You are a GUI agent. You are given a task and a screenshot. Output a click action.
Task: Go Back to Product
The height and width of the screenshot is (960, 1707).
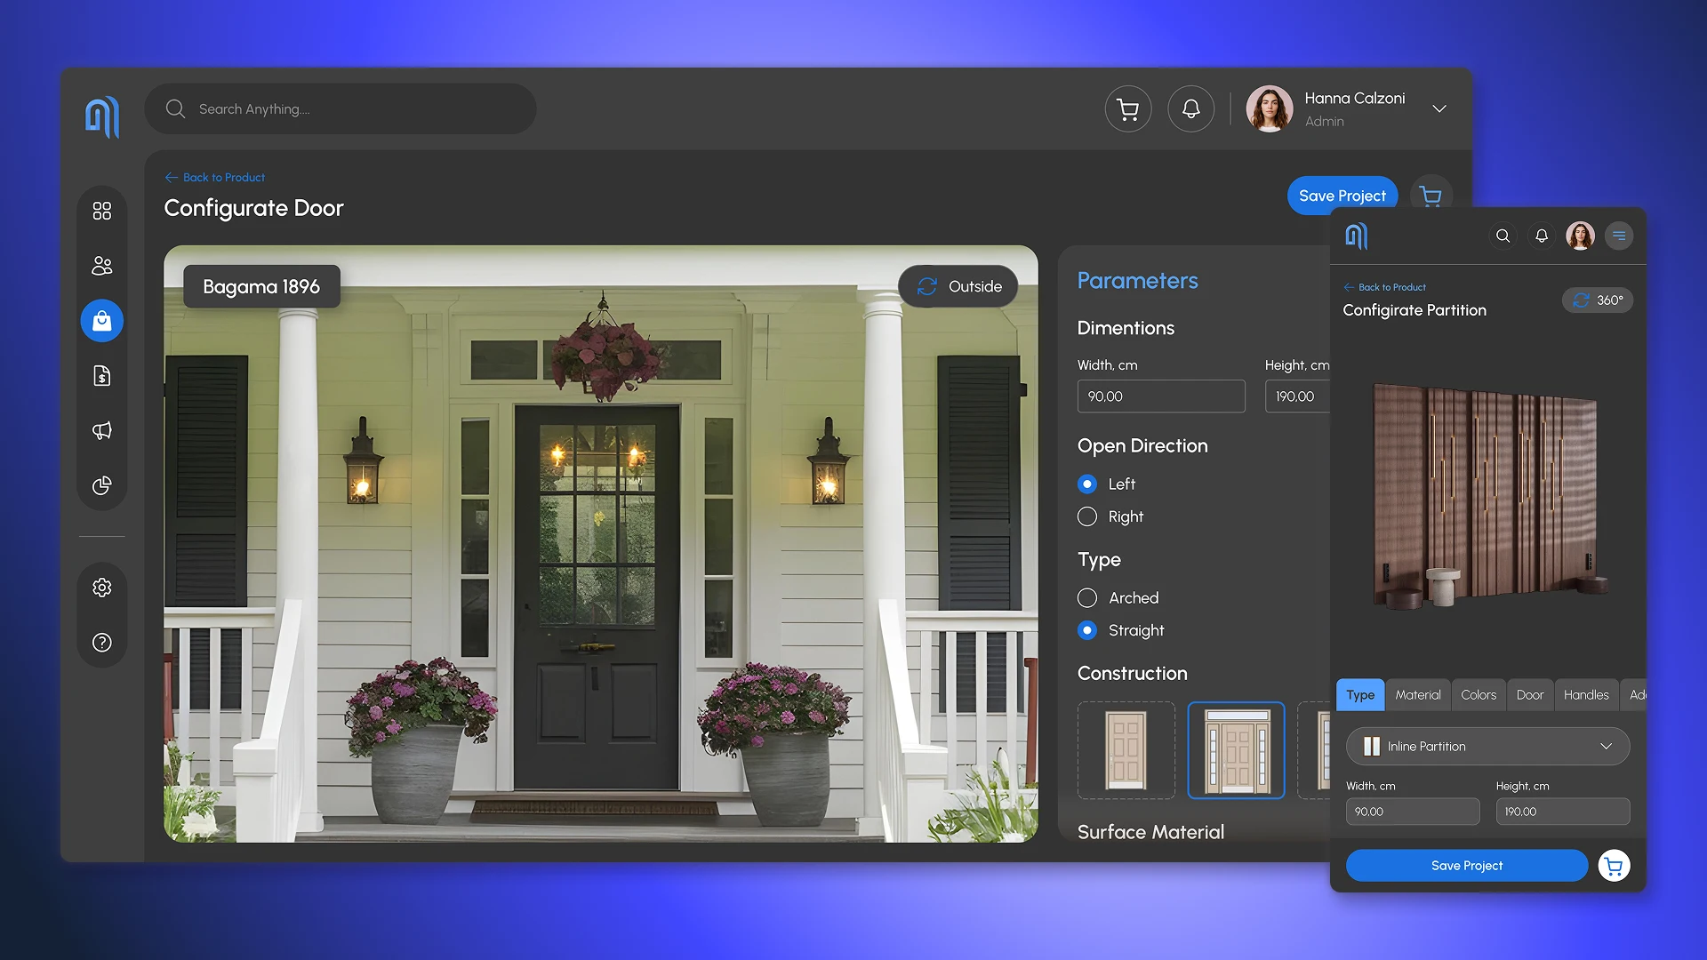(215, 177)
